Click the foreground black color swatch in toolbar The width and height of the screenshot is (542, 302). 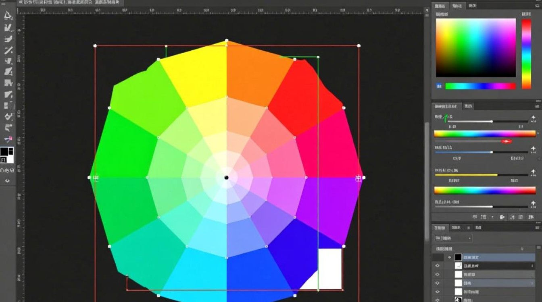point(4,152)
